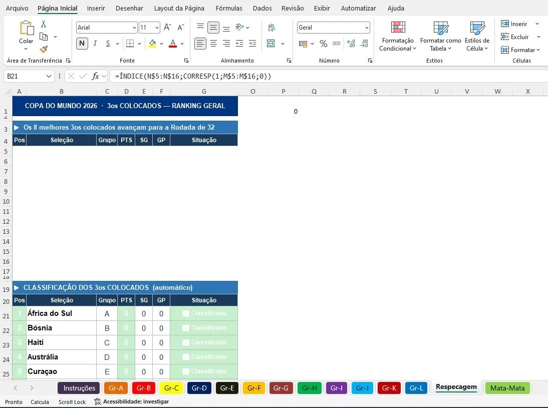Select all cells corner button
Viewport: 548px width, 408px height.
point(8,92)
